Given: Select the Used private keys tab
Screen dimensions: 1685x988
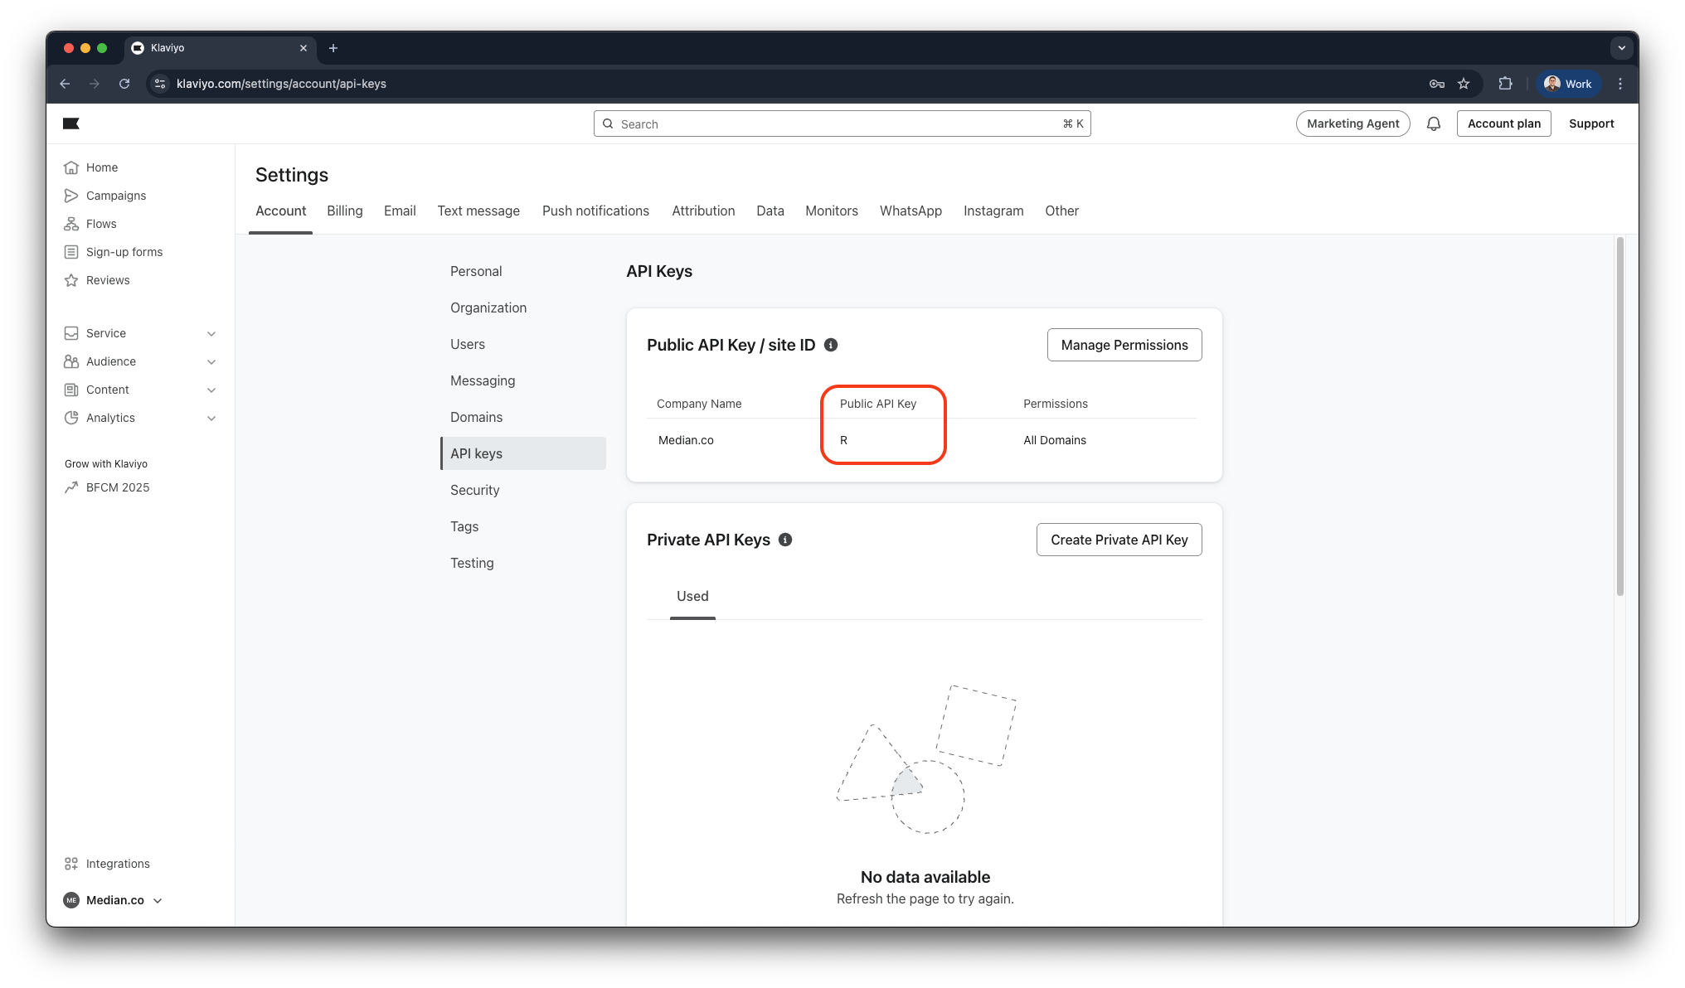Looking at the screenshot, I should click(x=692, y=596).
